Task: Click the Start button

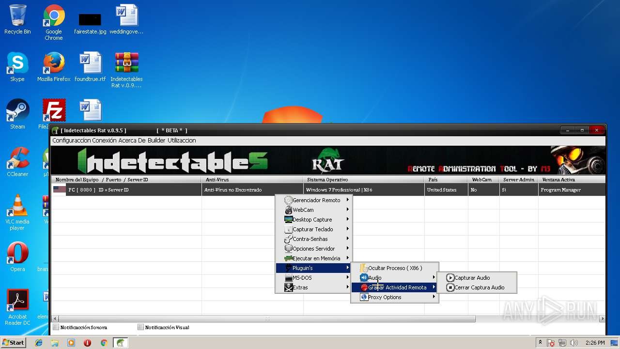Action: [x=14, y=343]
